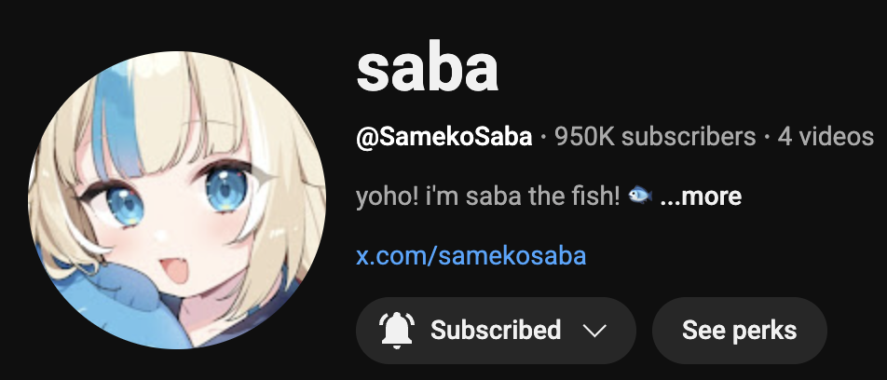Click the See perks button

(740, 331)
